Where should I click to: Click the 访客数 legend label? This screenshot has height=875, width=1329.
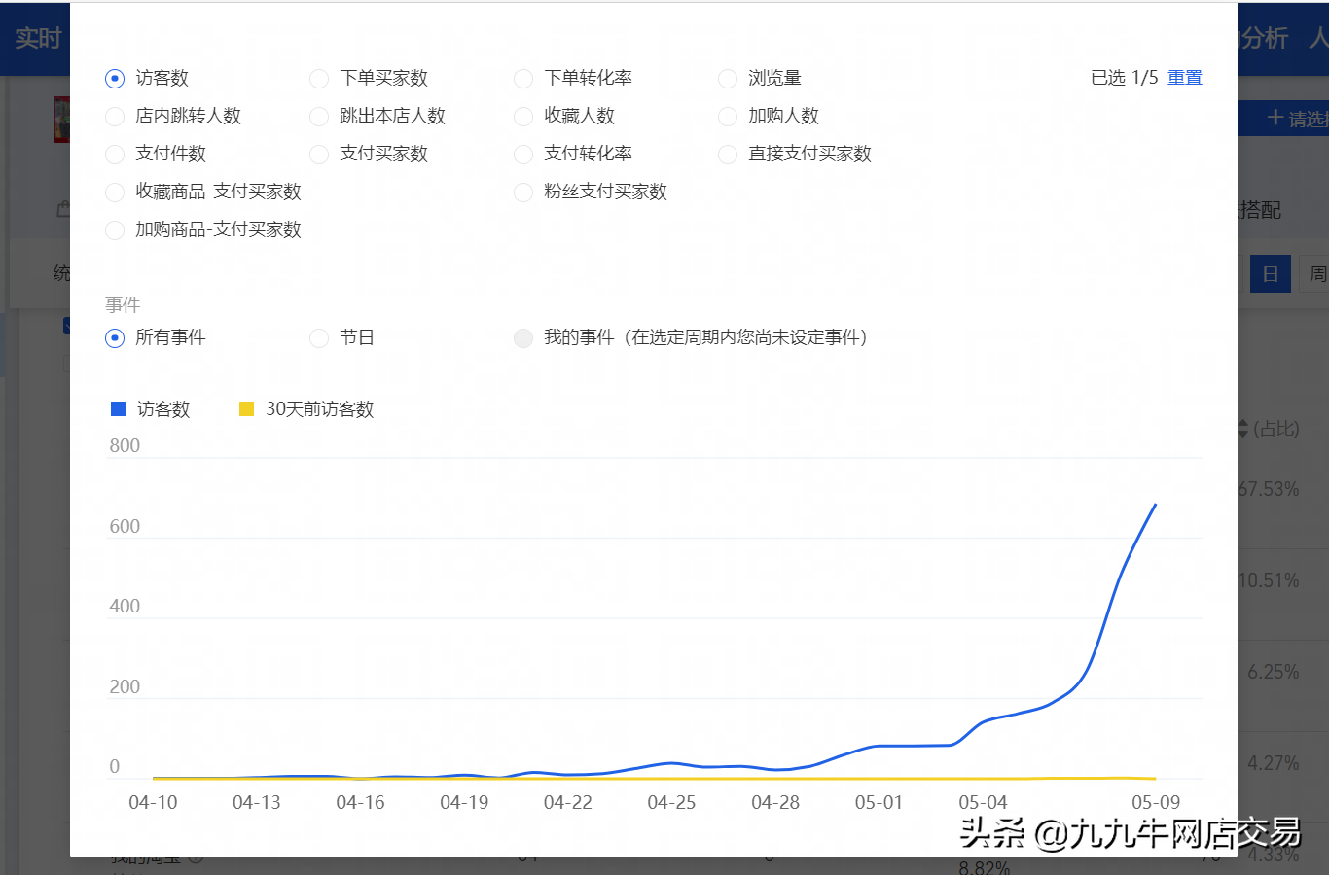coord(163,409)
